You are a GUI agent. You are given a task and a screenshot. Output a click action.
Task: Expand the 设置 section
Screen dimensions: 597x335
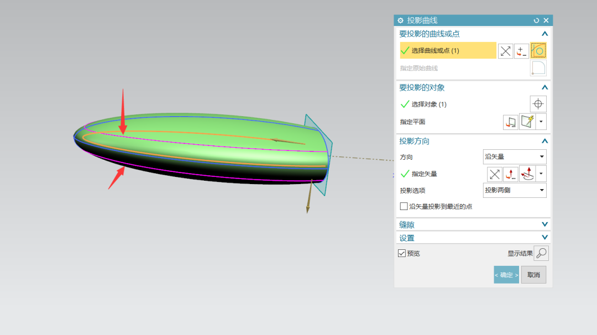544,238
